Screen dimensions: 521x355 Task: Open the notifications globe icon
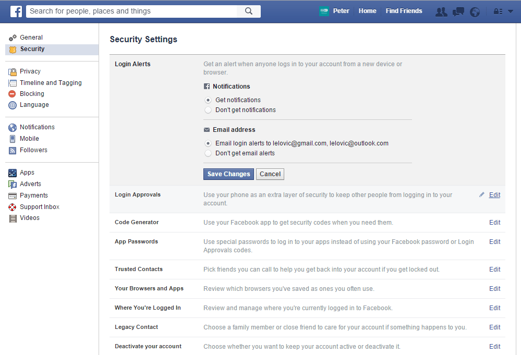coord(475,13)
